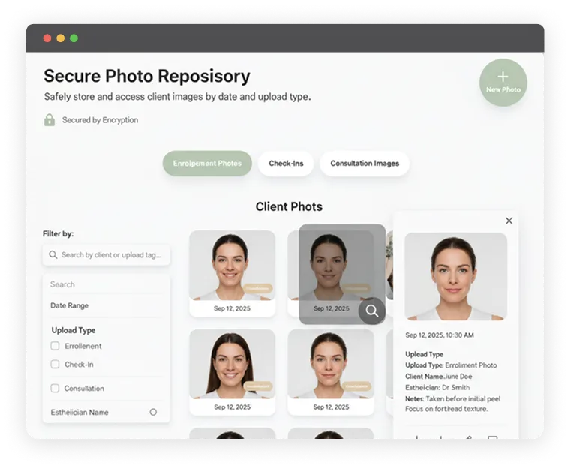Viewport: 571px width, 469px height.
Task: Select the Enrollment Photos tab
Action: pyautogui.click(x=207, y=164)
